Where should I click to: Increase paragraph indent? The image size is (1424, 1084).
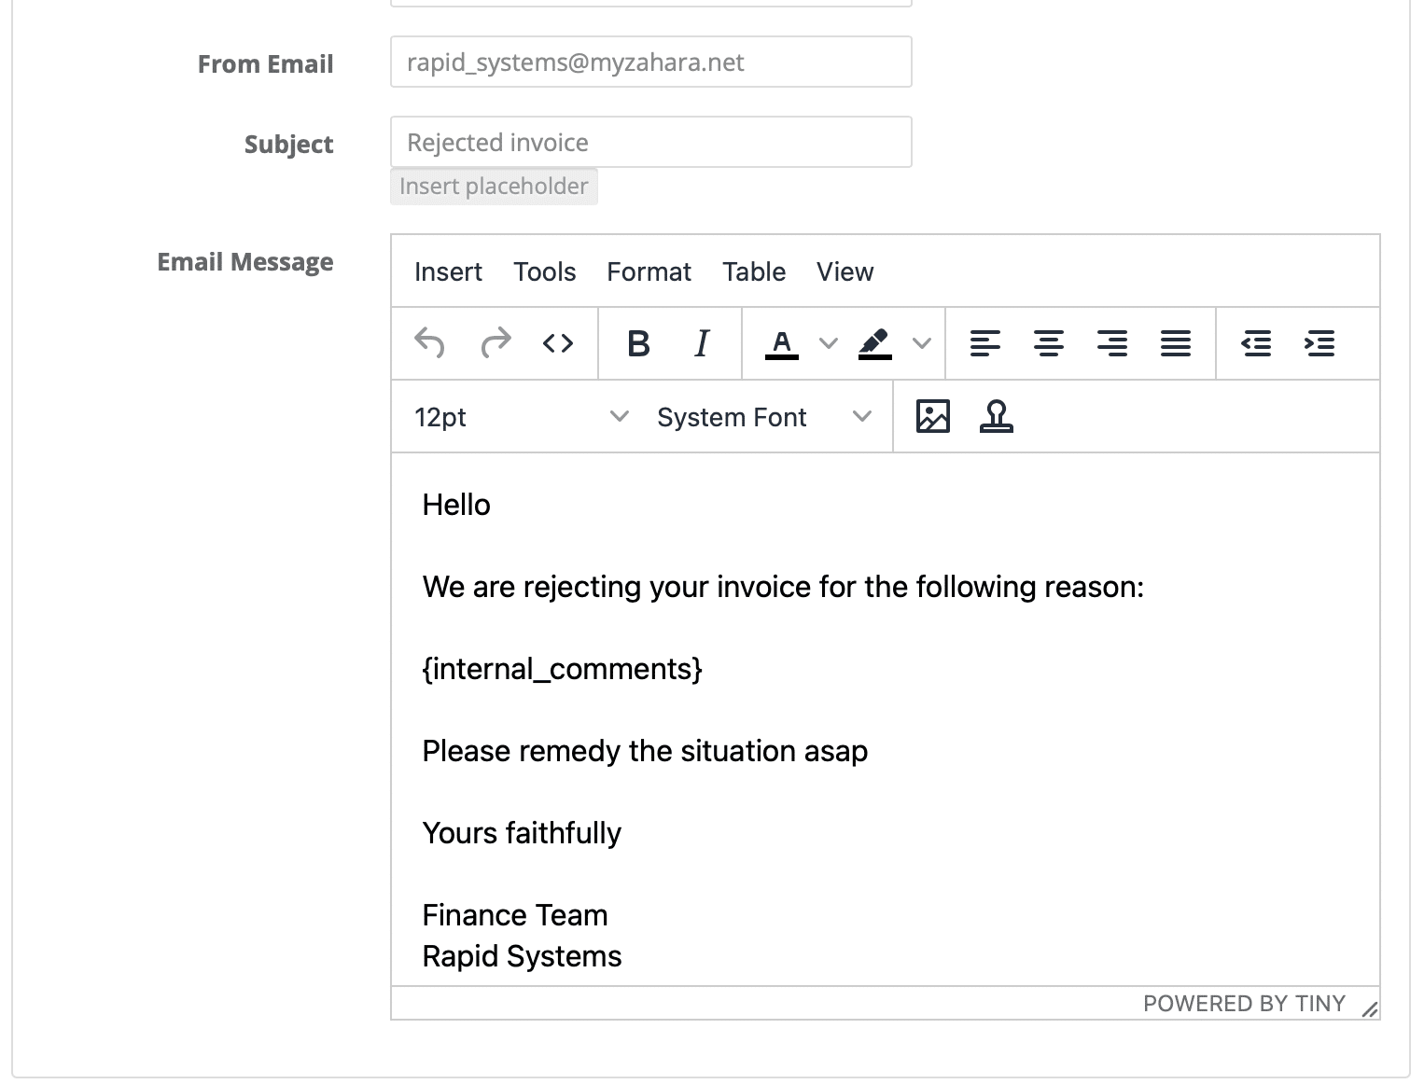[1319, 343]
